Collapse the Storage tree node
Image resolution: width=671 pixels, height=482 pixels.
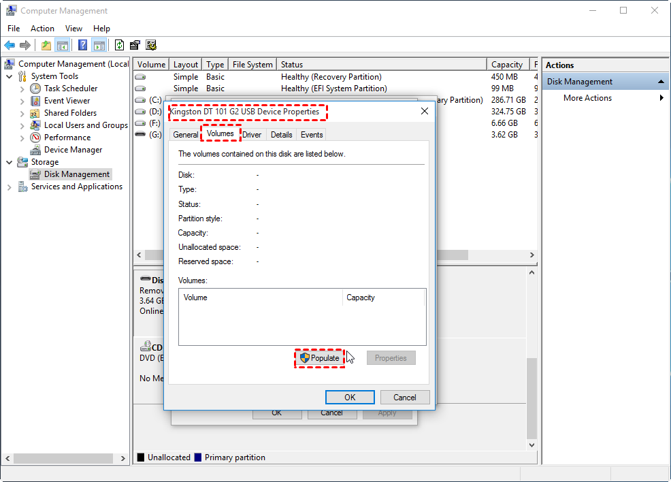[10, 163]
